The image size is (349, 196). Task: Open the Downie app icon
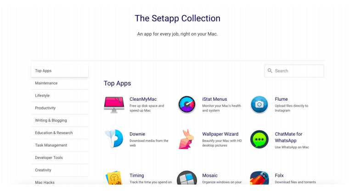(114, 139)
